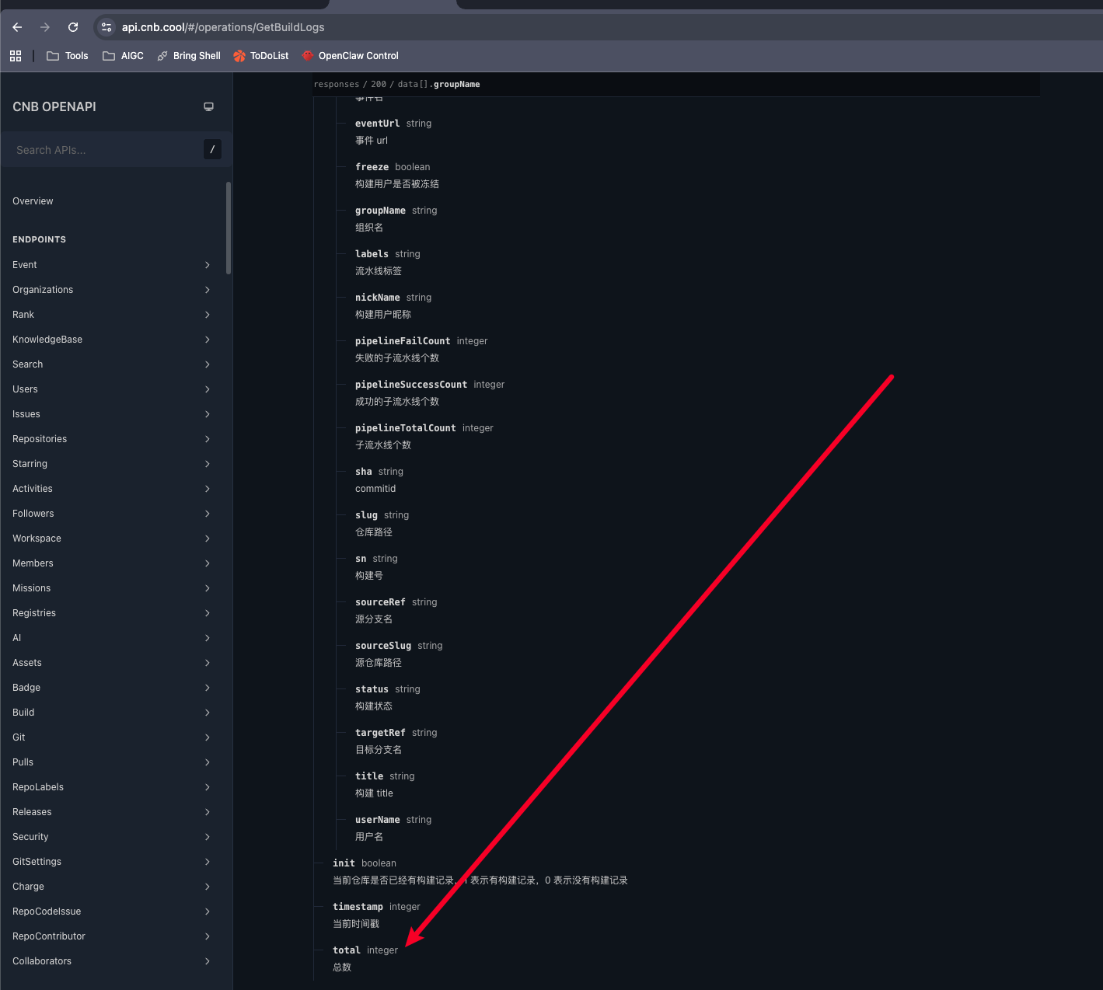The image size is (1103, 990).
Task: Go to the Overview page
Action: 33,201
